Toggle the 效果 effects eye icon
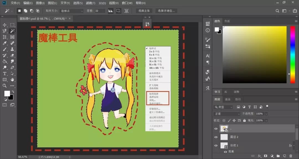Viewport: 299px width, 159px height. click(225, 152)
